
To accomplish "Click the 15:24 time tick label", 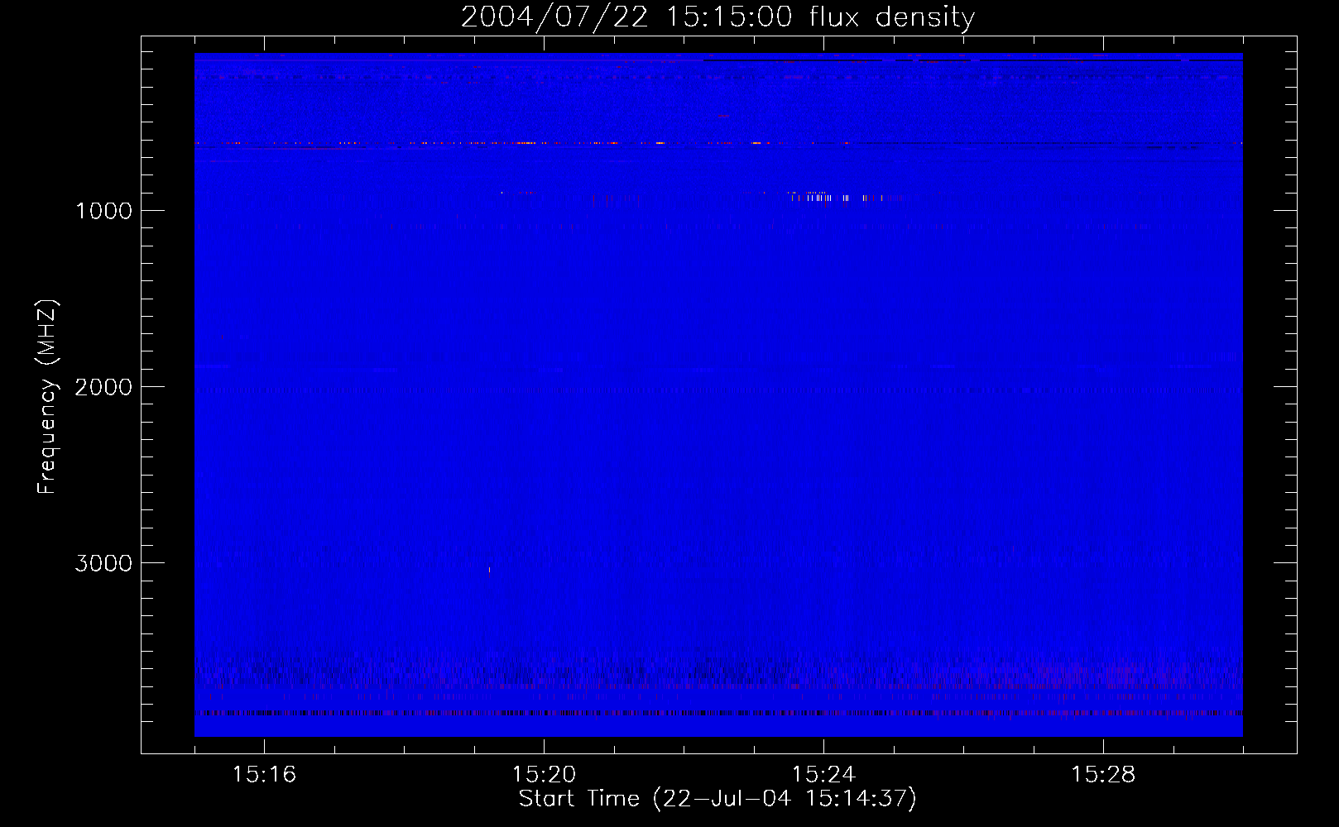I will point(823,775).
